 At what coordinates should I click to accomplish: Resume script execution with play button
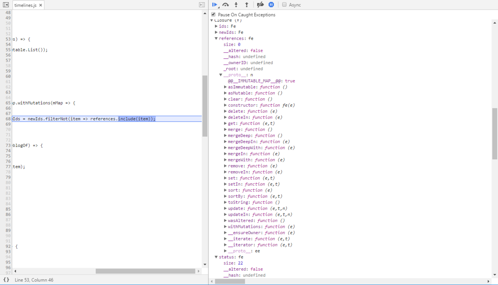pos(214,5)
